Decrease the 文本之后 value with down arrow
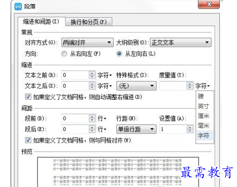Viewport: 237px width, 187px height. [x=92, y=88]
